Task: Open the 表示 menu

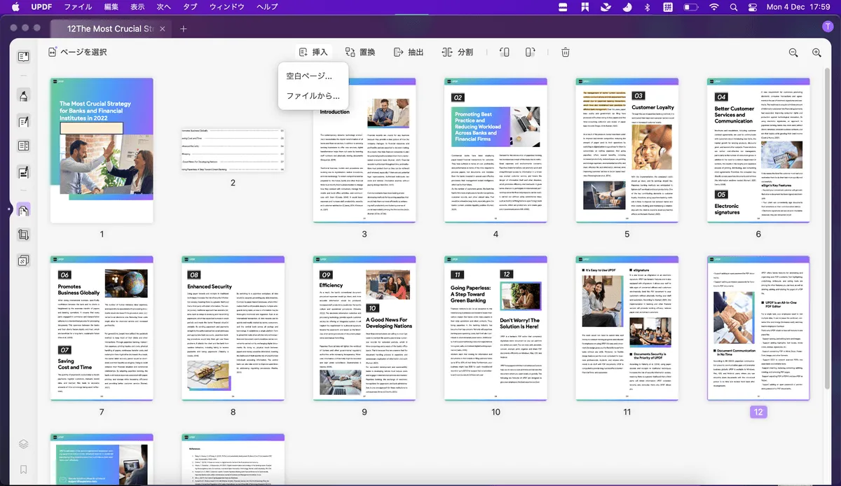Action: [137, 7]
